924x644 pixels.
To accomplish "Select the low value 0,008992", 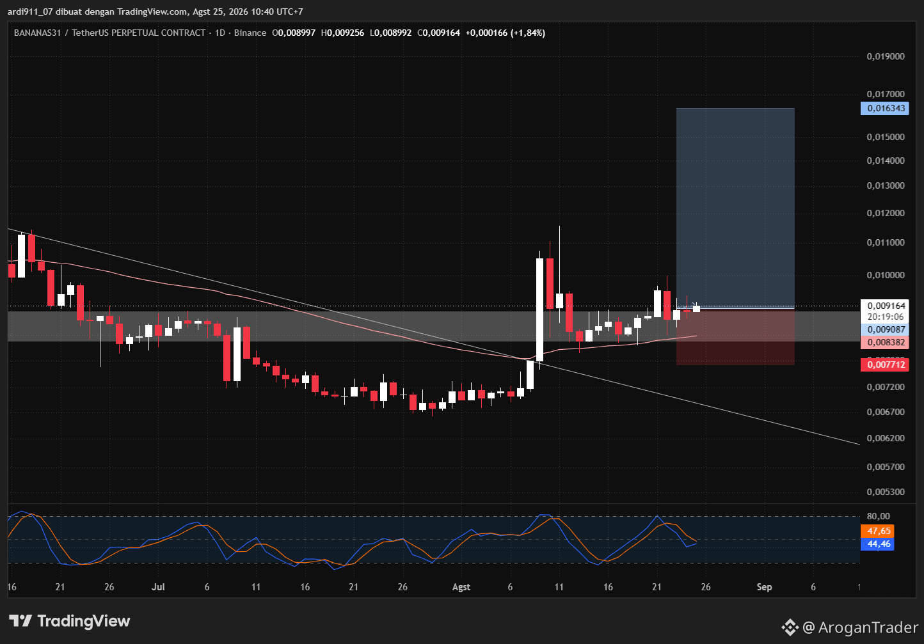I will pyautogui.click(x=390, y=33).
